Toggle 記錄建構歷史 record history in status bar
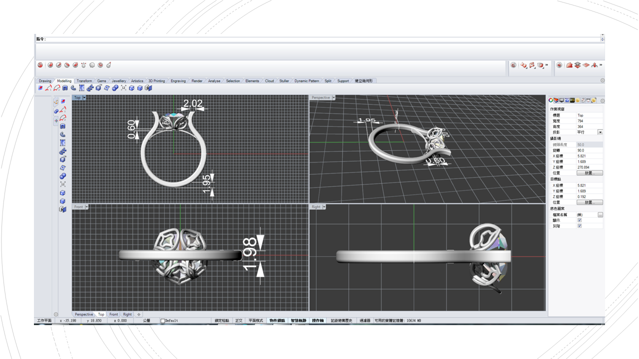The height and width of the screenshot is (359, 639). [342, 321]
